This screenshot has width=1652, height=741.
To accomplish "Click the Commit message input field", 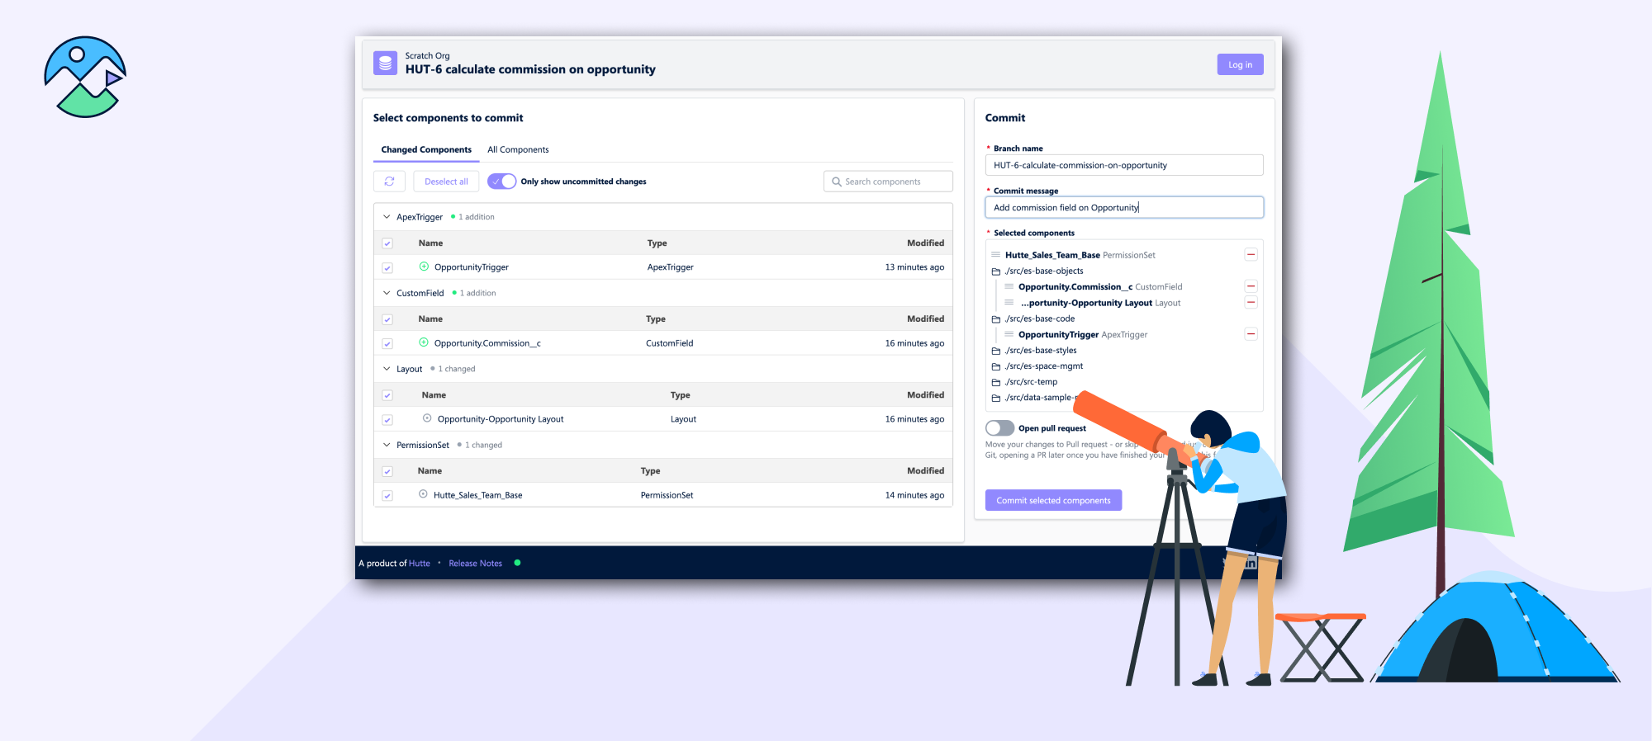I will click(x=1124, y=207).
